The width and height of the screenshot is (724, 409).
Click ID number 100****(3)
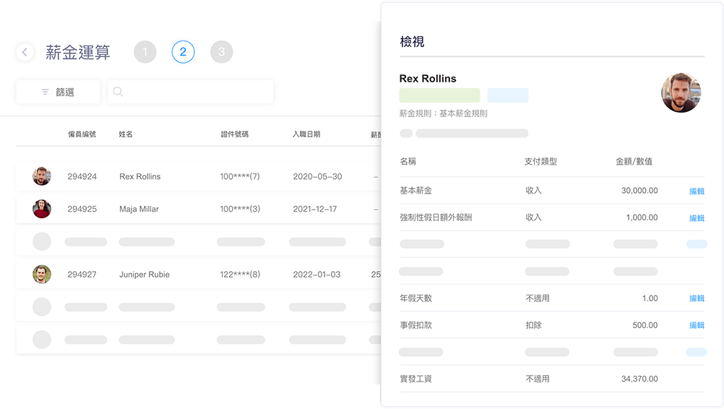pyautogui.click(x=240, y=209)
